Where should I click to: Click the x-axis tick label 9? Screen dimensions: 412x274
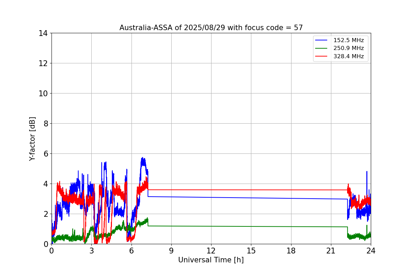click(171, 251)
